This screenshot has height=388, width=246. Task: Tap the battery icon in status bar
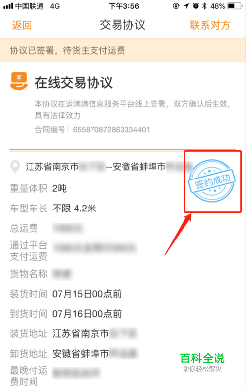235,6
